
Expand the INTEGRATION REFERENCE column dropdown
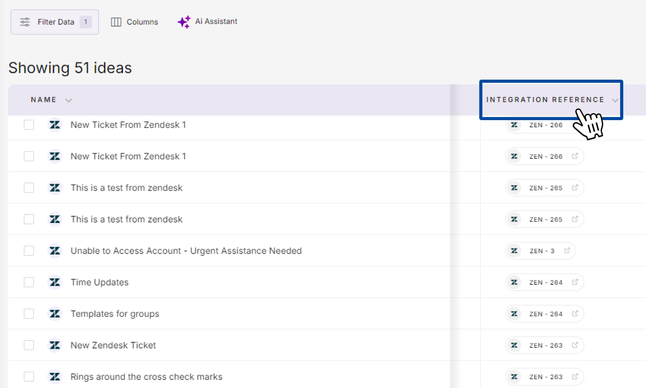point(615,100)
